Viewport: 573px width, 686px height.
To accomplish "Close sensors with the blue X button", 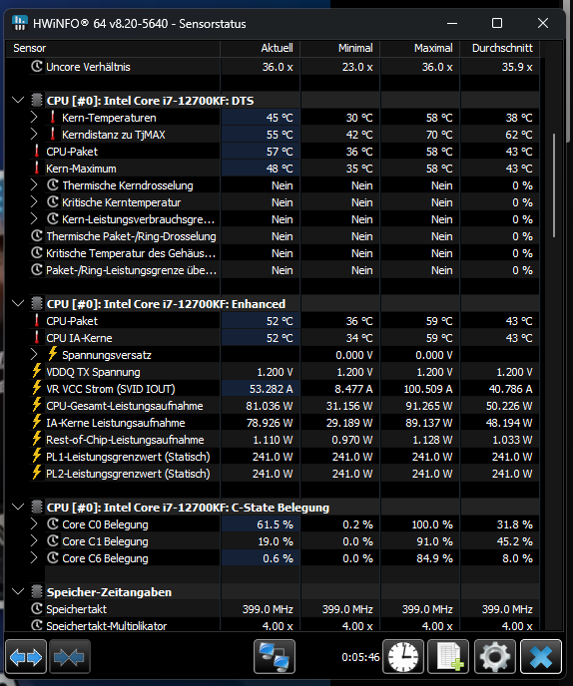I will [x=541, y=657].
